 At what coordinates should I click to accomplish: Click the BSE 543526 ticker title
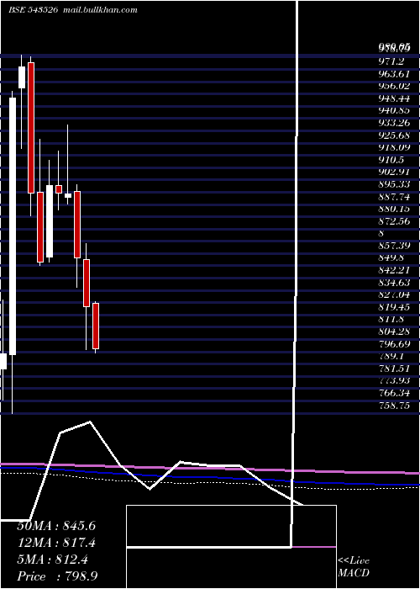pos(33,10)
